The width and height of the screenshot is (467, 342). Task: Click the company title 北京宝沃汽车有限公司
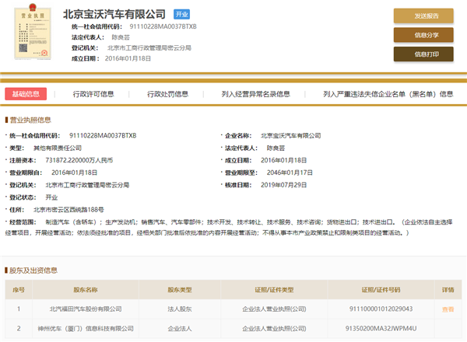pos(114,14)
